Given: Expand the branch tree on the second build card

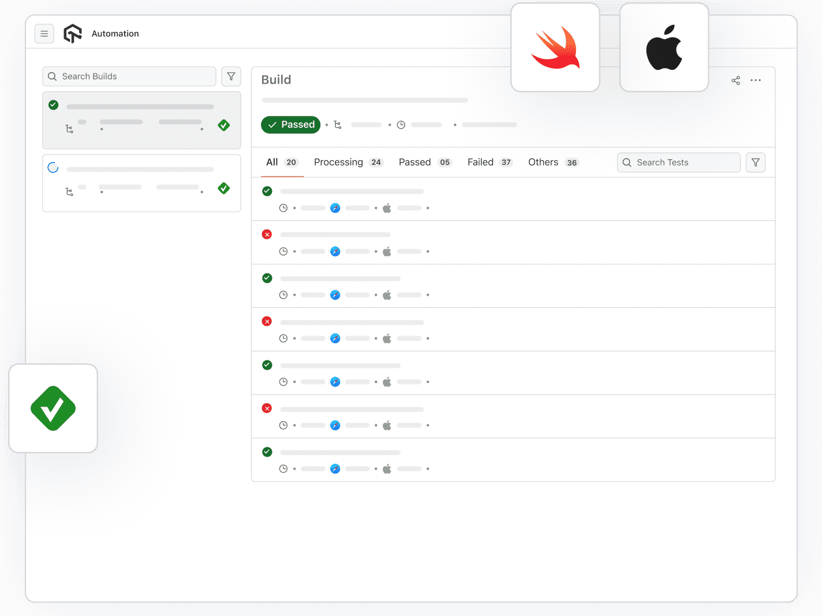Looking at the screenshot, I should [x=69, y=192].
